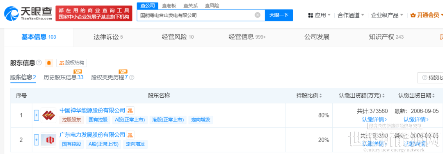This screenshot has height=154, width=443.
Task: Click 序号 column header
Action: point(21,96)
